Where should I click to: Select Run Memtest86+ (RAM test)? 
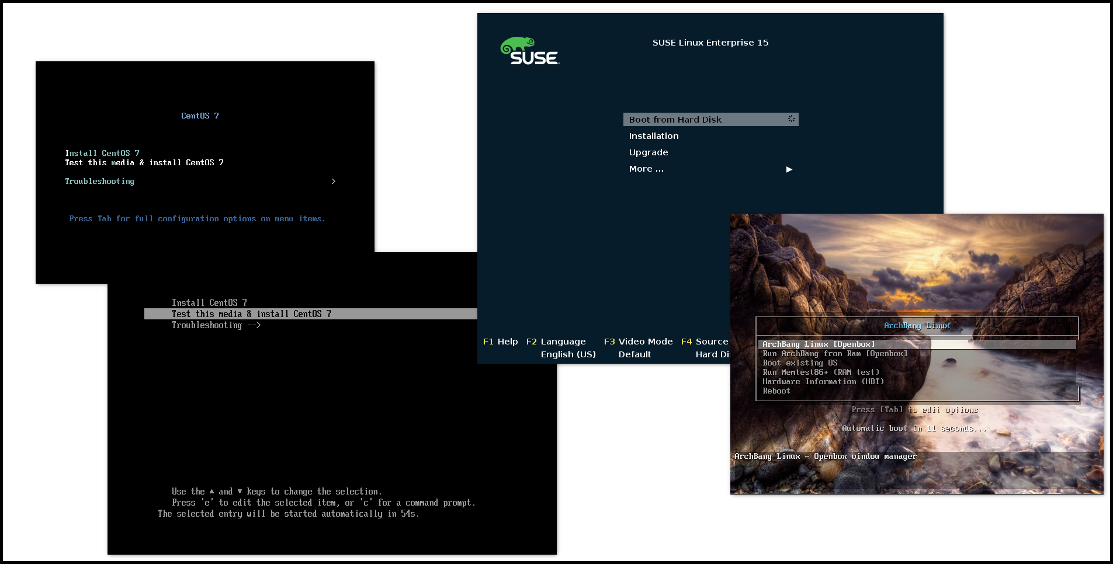point(821,372)
